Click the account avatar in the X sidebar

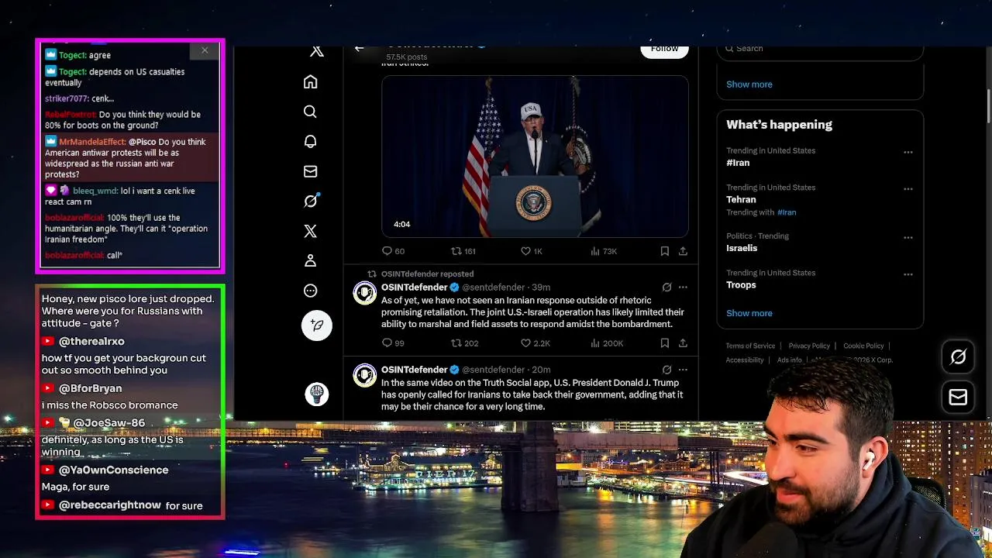pos(316,394)
